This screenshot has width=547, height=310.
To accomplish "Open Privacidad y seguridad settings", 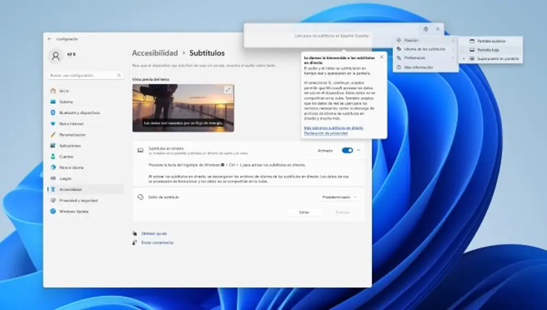I will click(x=86, y=201).
